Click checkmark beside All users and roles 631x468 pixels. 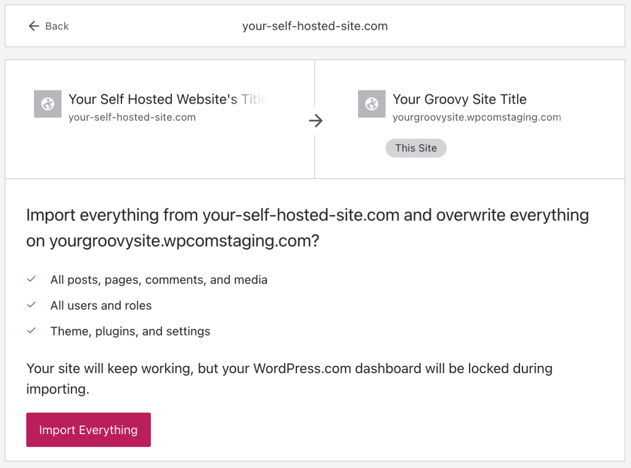31,305
